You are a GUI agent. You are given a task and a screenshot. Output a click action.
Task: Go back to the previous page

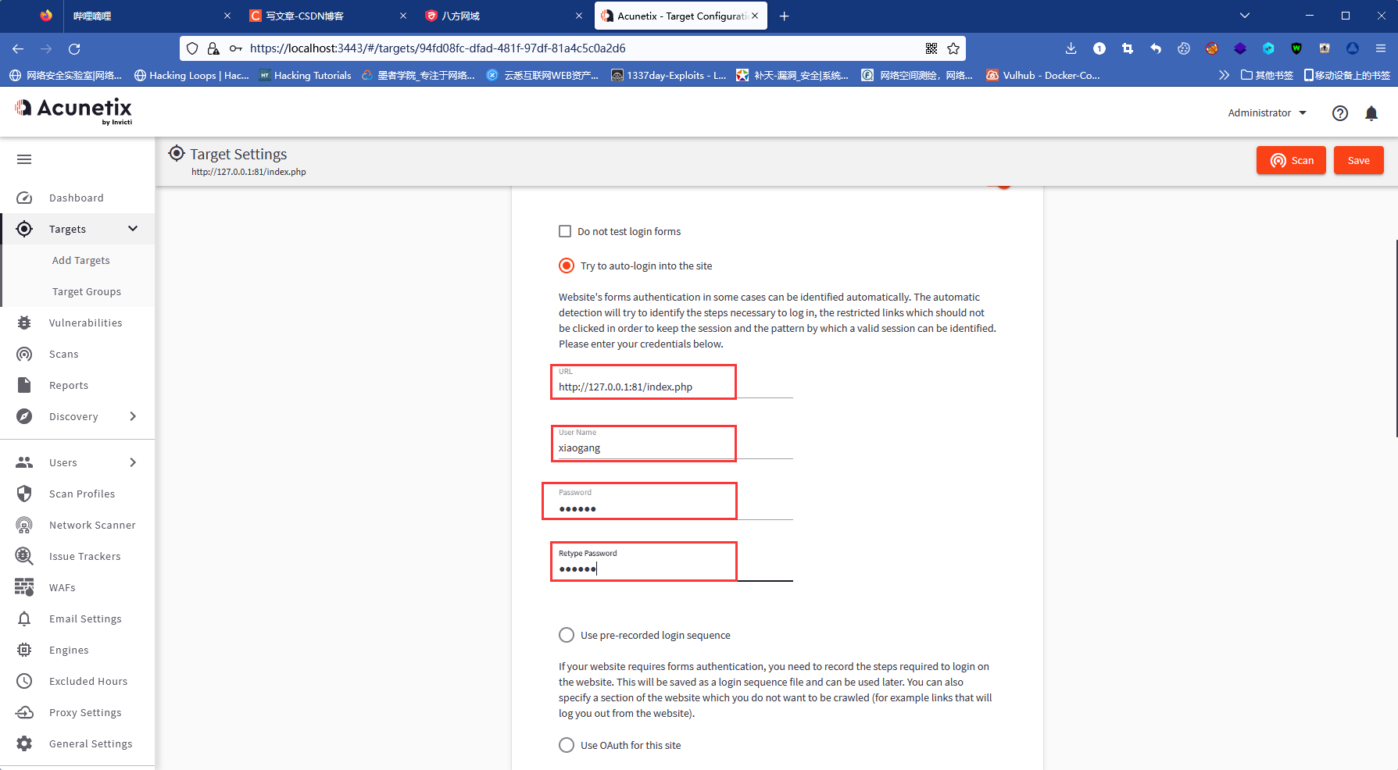18,48
